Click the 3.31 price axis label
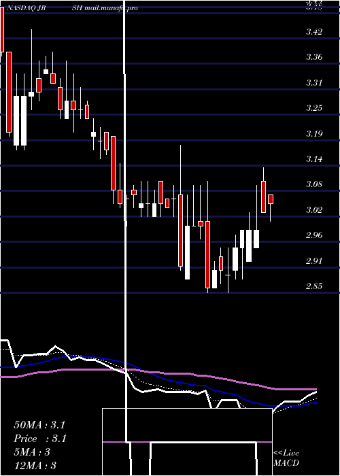This screenshot has width=340, height=476. pyautogui.click(x=314, y=82)
